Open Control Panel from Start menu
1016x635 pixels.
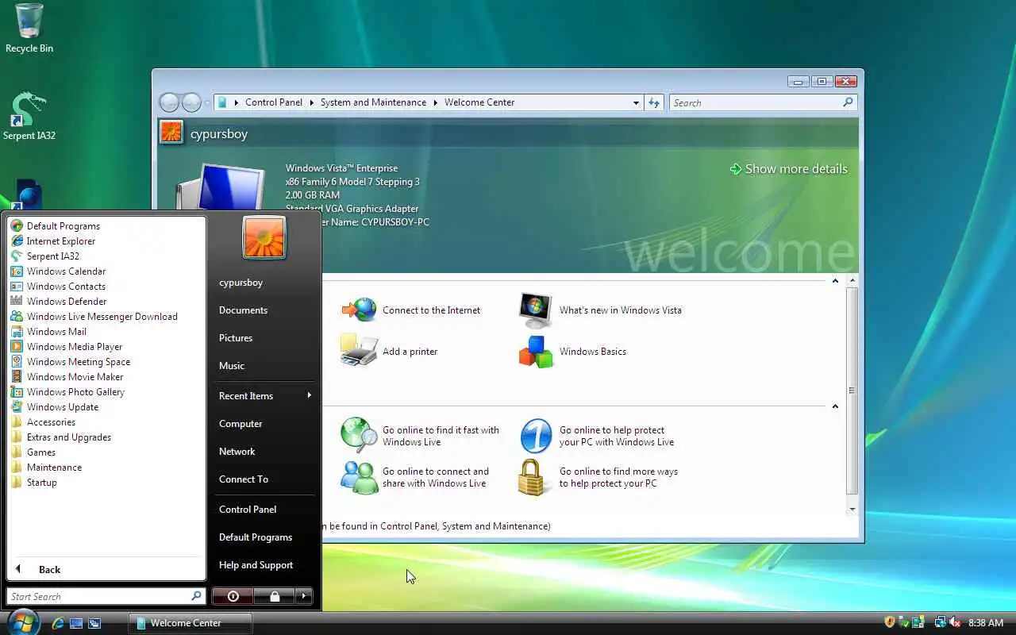click(x=264, y=510)
